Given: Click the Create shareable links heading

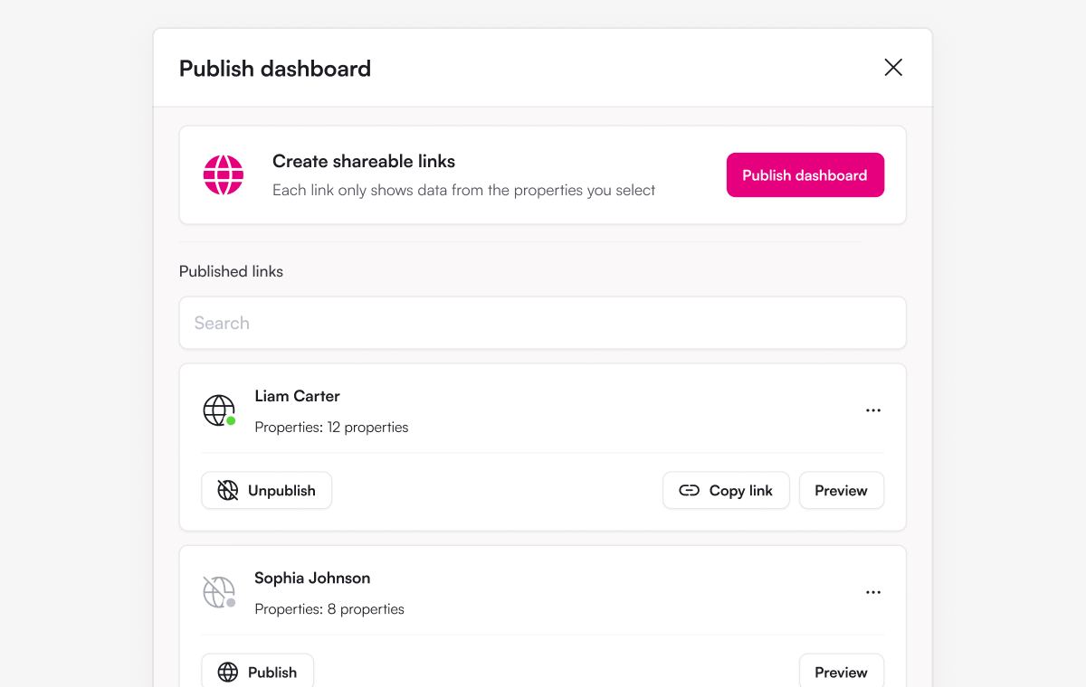Looking at the screenshot, I should (x=364, y=162).
